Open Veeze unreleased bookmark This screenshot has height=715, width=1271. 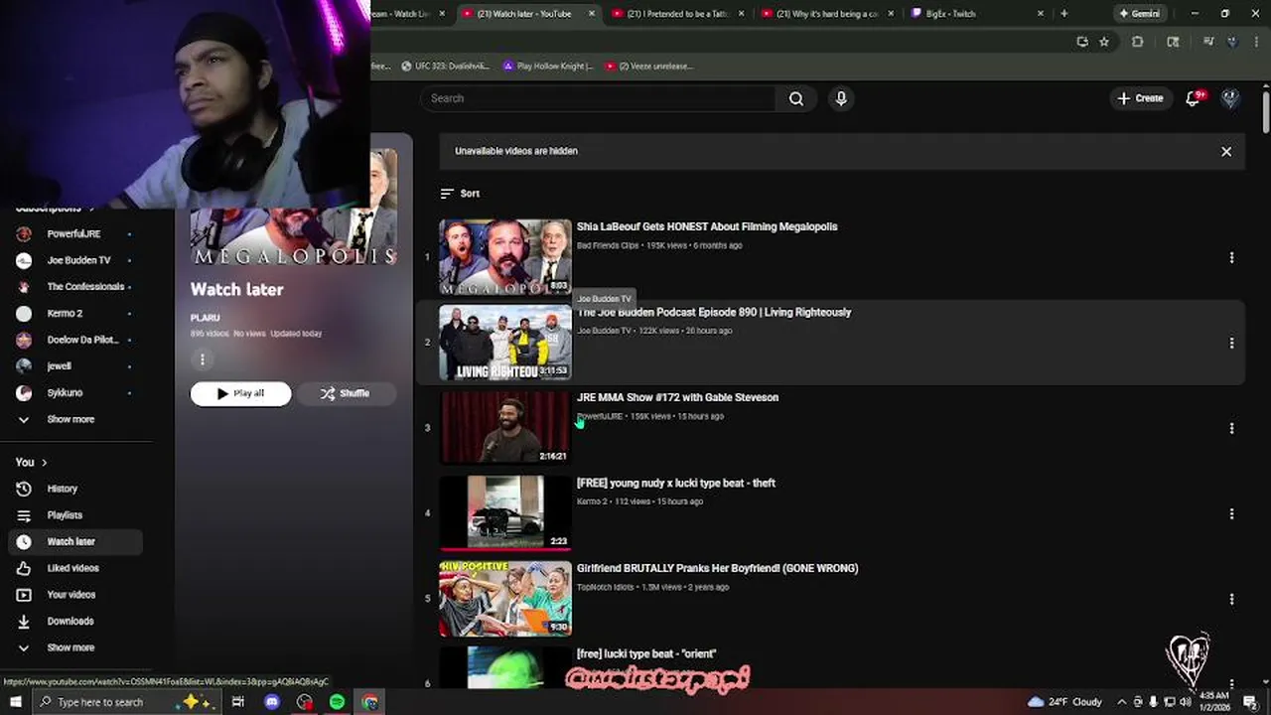pyautogui.click(x=649, y=67)
